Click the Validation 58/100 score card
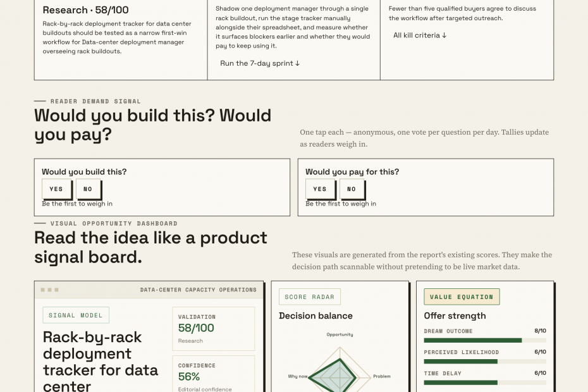Screen dimensions: 588x392 pyautogui.click(x=213, y=329)
